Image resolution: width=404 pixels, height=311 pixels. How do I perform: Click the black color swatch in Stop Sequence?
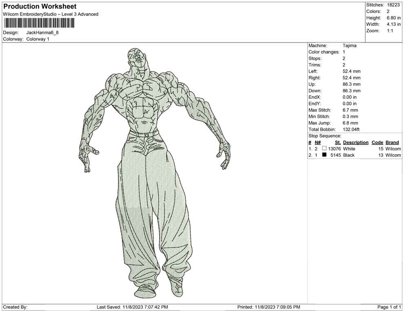tap(324, 155)
